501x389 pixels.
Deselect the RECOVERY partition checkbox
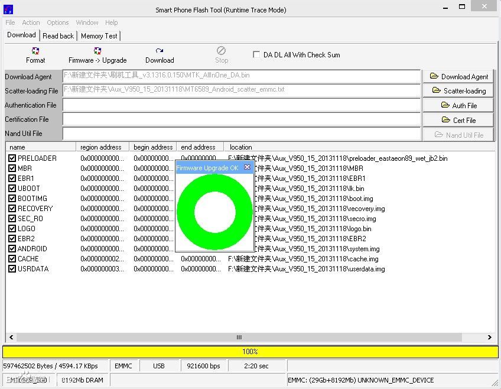12,209
